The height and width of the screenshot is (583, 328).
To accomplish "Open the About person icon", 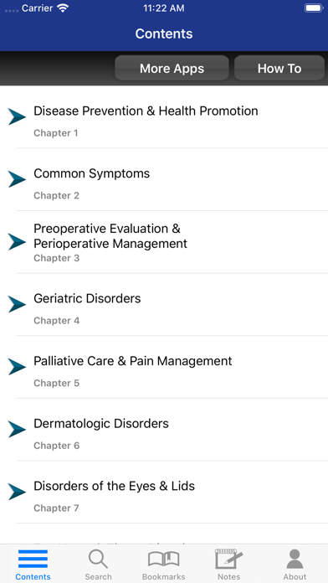I will click(x=295, y=559).
